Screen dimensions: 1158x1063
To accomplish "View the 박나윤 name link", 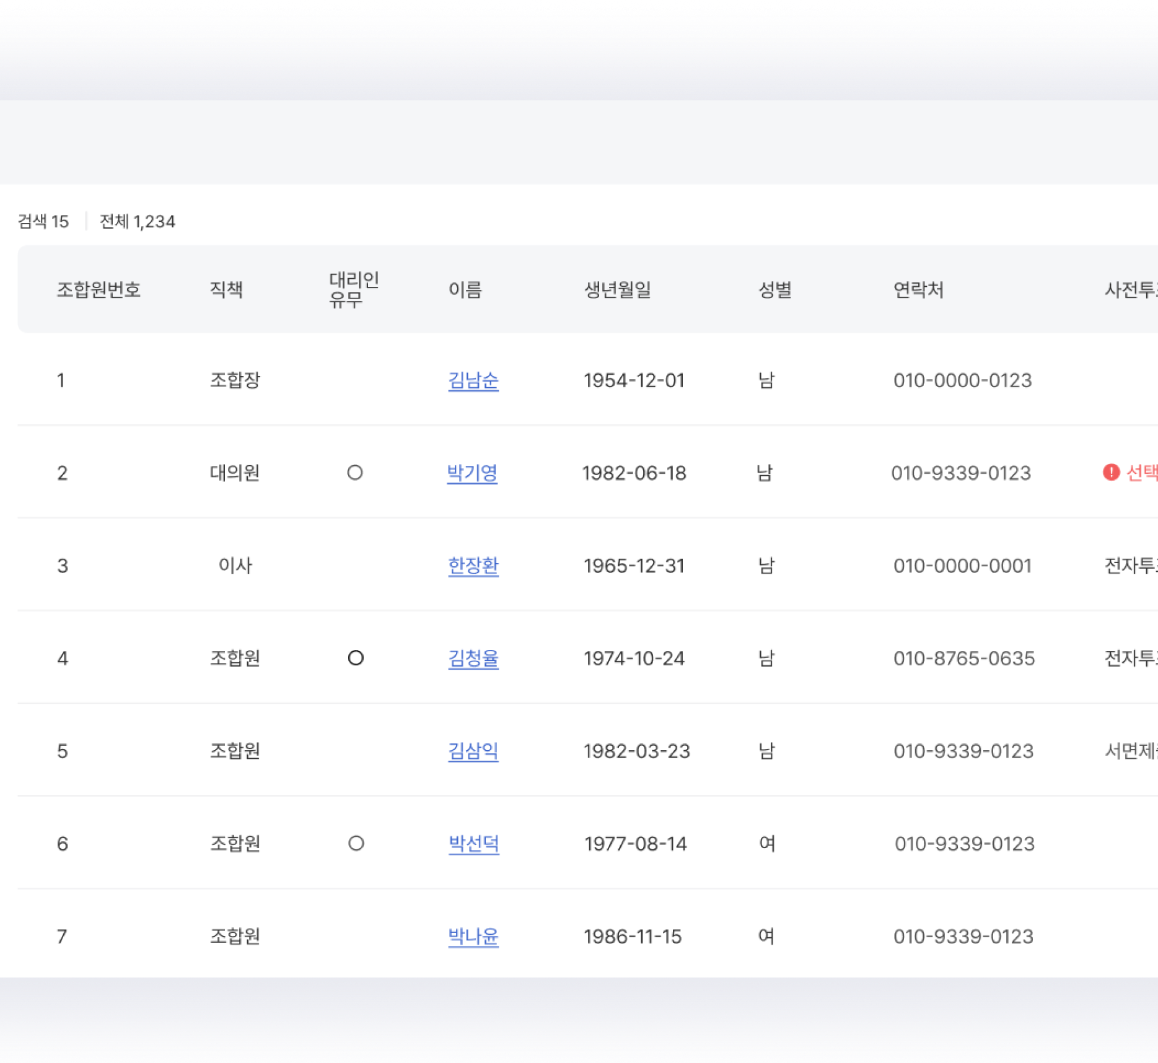I will (x=473, y=936).
